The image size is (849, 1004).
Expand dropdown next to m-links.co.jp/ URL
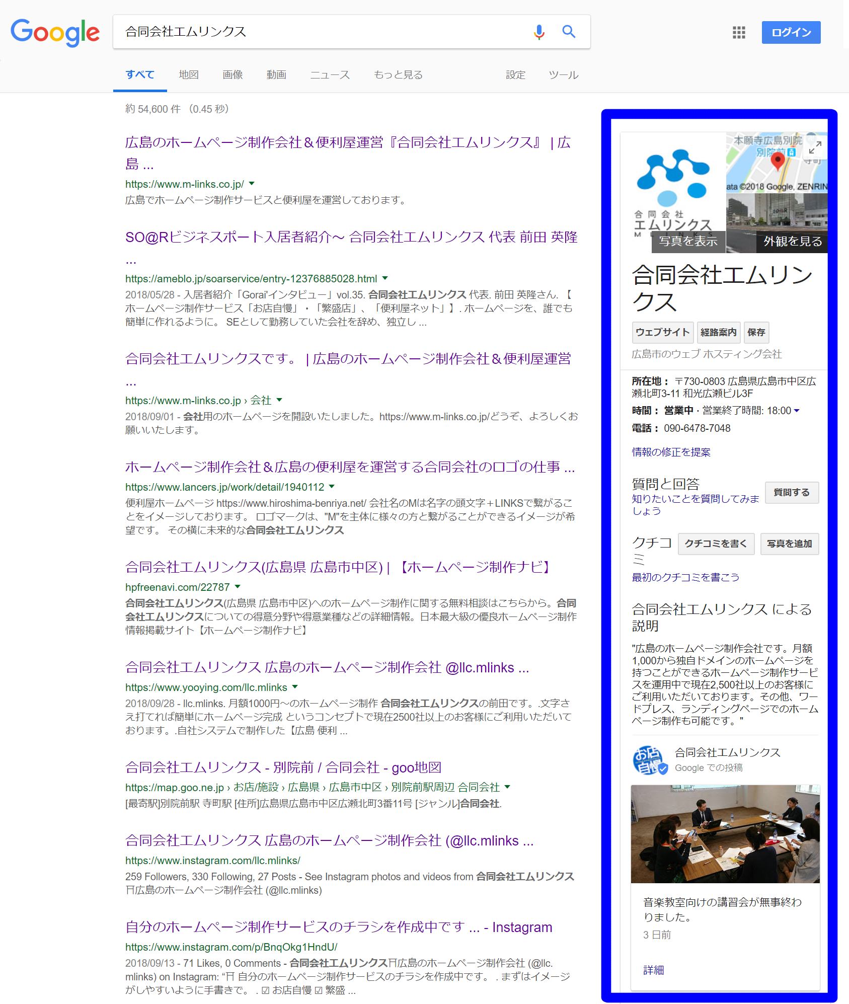pyautogui.click(x=252, y=184)
